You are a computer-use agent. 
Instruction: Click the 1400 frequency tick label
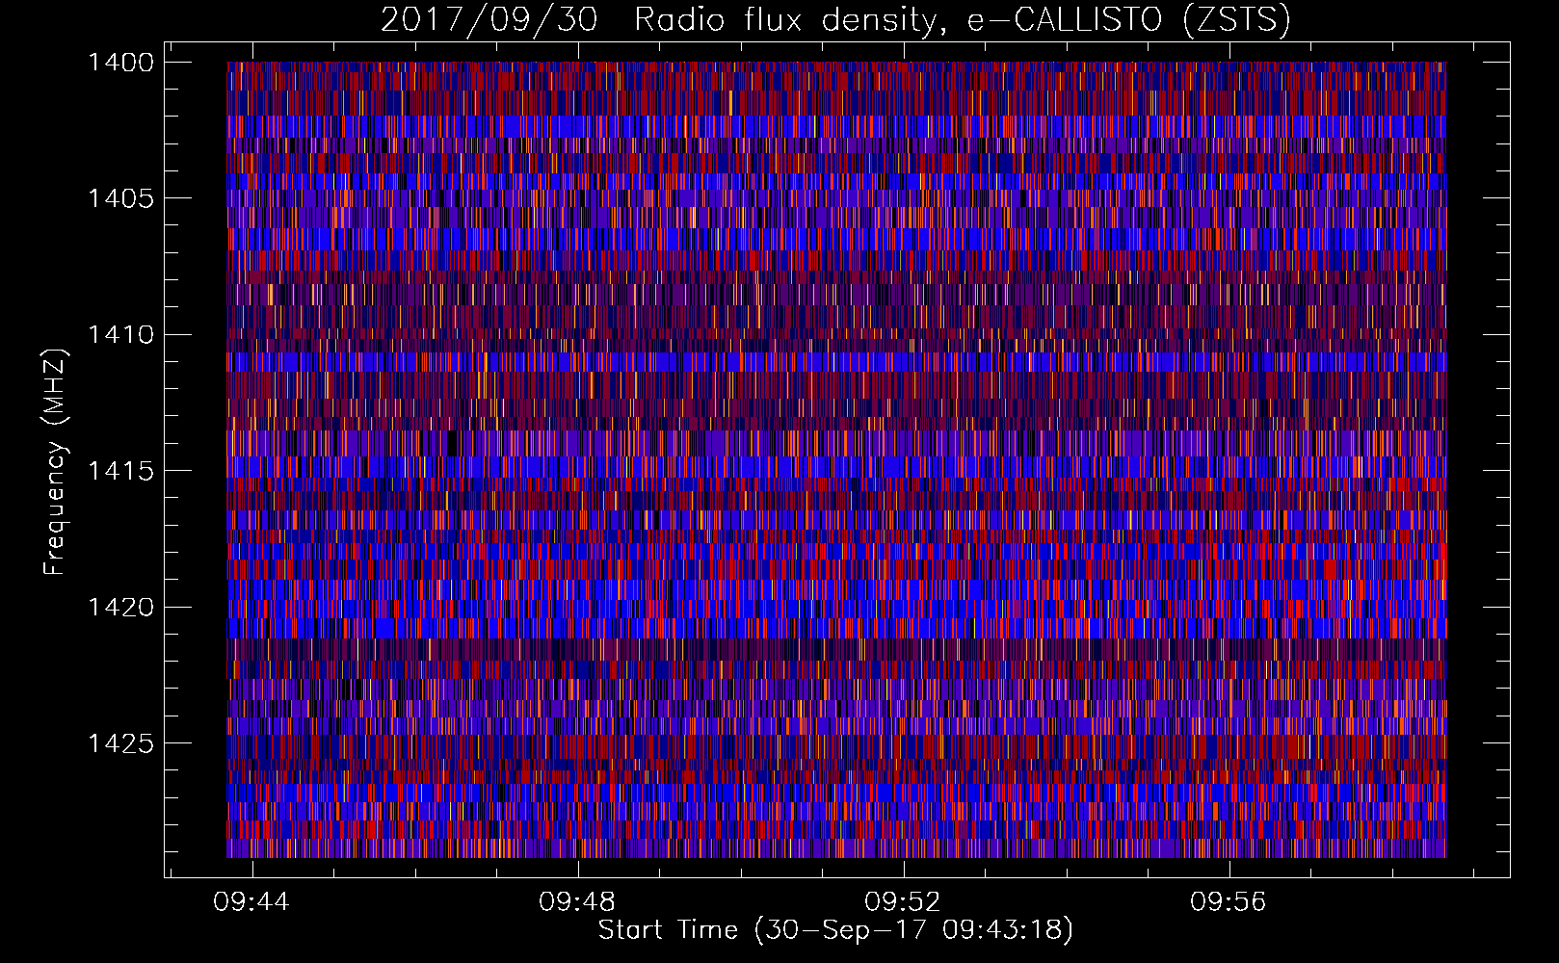[x=120, y=63]
